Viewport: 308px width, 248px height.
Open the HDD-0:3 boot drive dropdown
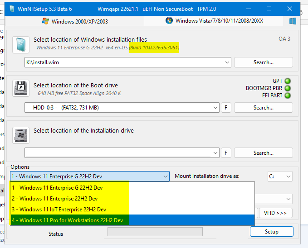[215, 108]
